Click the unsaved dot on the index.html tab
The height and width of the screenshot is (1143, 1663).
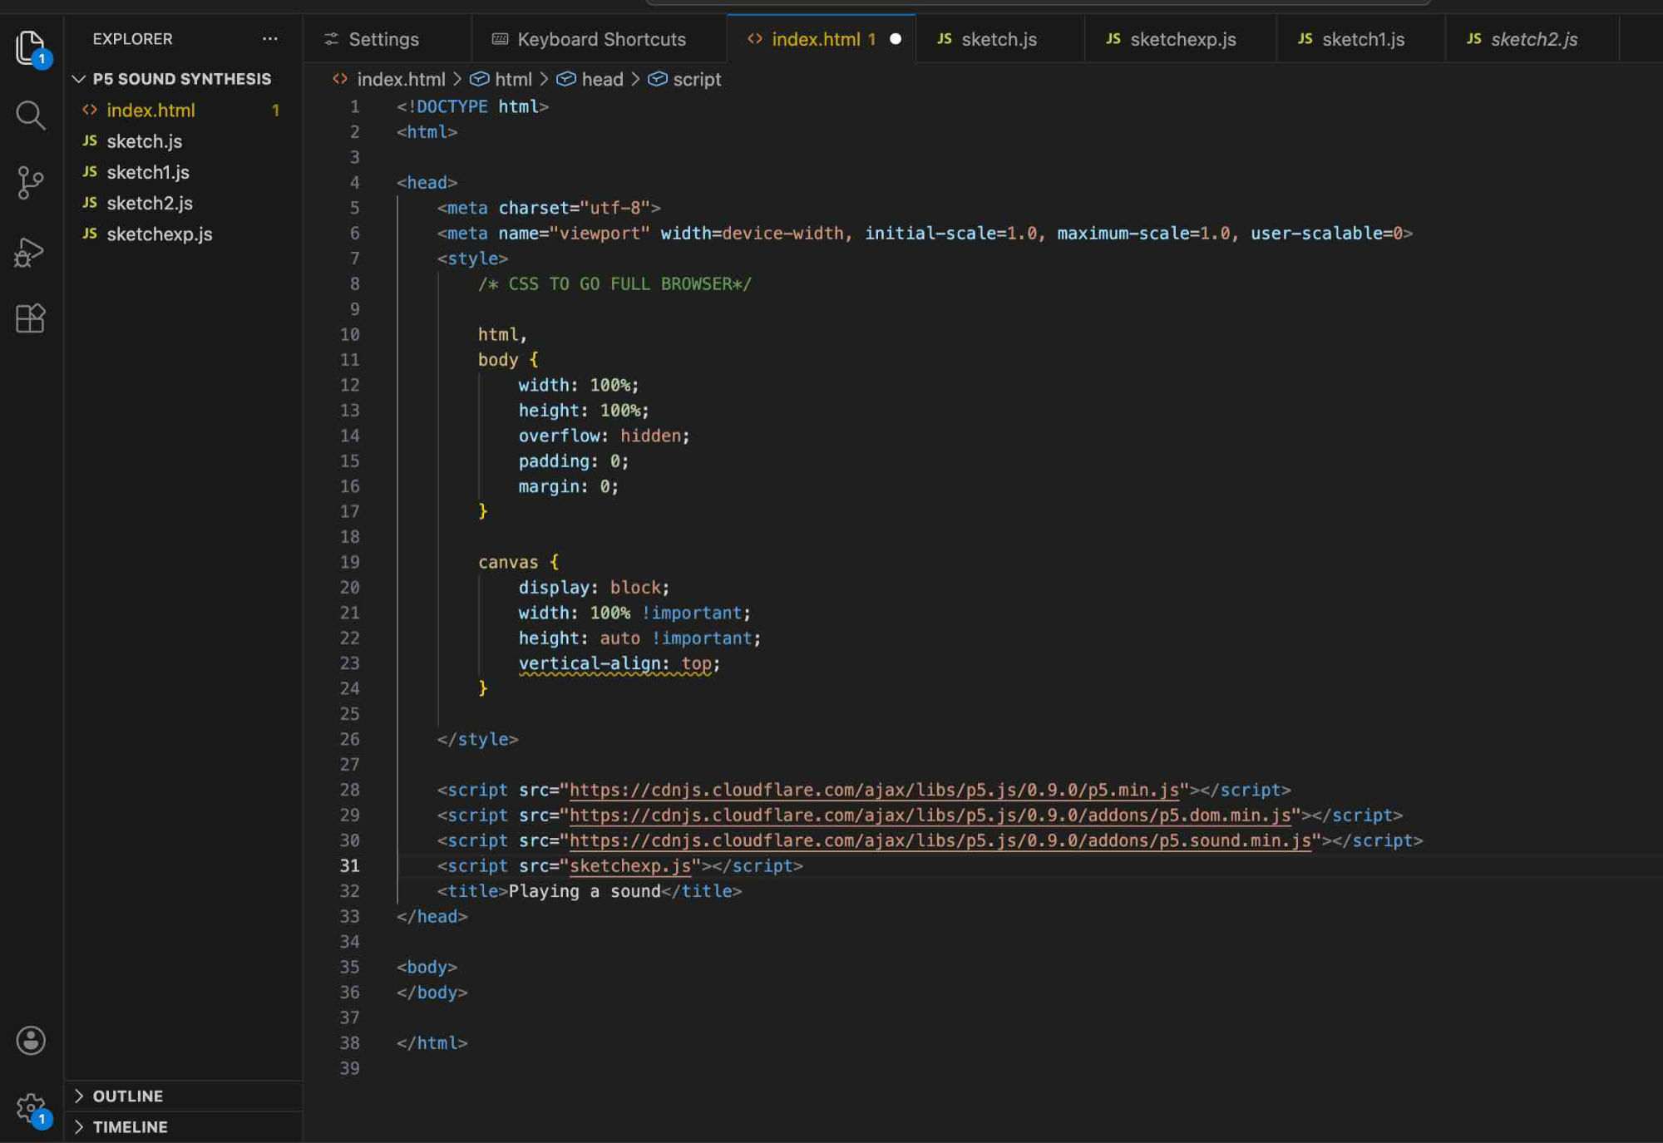tap(896, 39)
